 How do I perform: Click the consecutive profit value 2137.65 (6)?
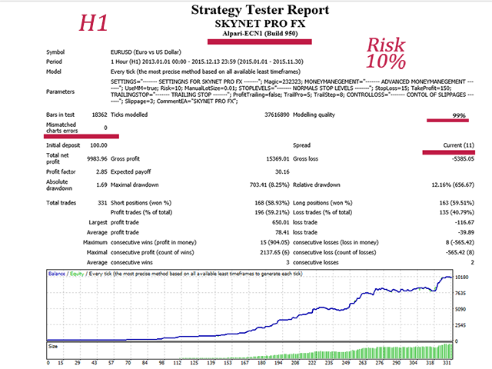pos(274,253)
